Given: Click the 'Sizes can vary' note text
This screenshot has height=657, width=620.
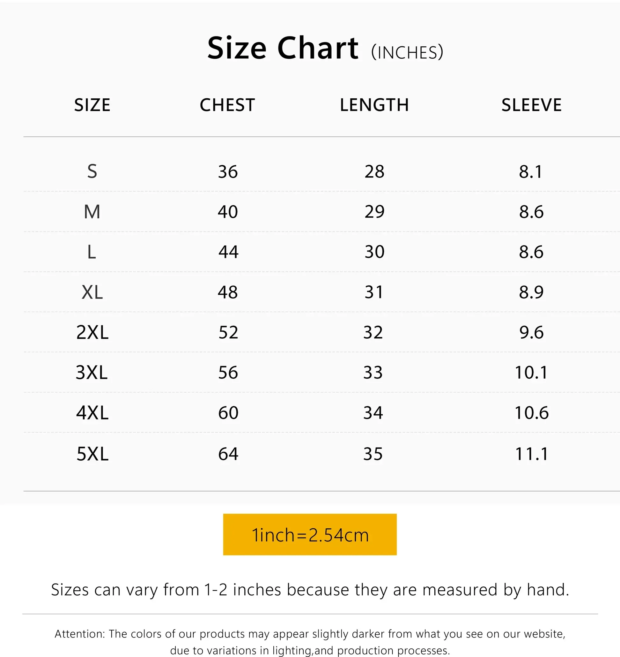Looking at the screenshot, I should coord(310,590).
